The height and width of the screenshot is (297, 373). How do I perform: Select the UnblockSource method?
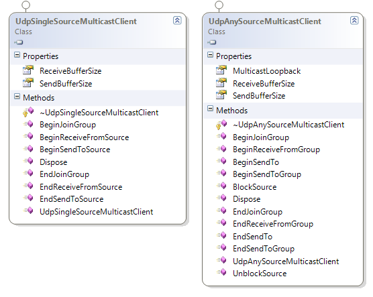click(x=260, y=274)
